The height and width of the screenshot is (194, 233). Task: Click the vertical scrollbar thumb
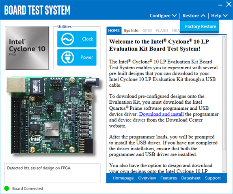224,94
